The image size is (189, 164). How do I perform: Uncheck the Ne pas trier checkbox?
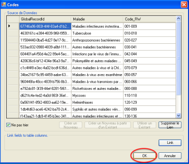8,125
